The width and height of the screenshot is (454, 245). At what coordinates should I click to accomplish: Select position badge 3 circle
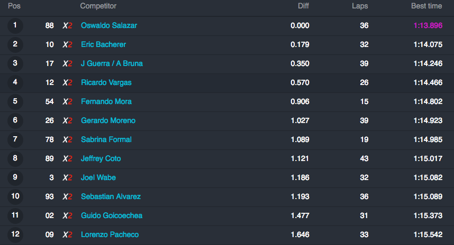click(15, 63)
